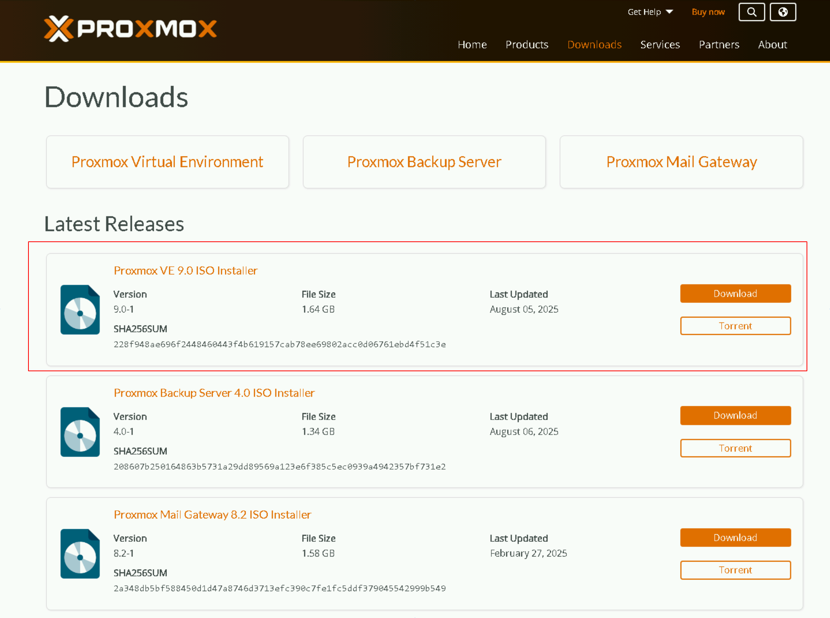This screenshot has height=618, width=830.
Task: Click the version value 4.0-1
Action: point(123,432)
